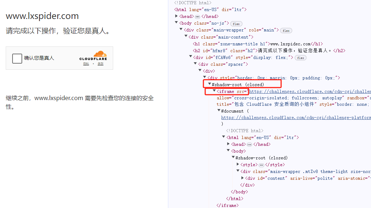Show collapsed content ellipsis of inner head
Screen dimensions: 371x208
249,144
